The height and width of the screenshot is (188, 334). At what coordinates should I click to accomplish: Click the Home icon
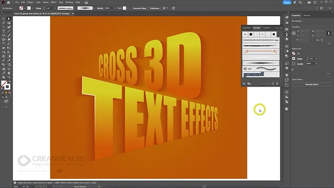(x=9, y=2)
